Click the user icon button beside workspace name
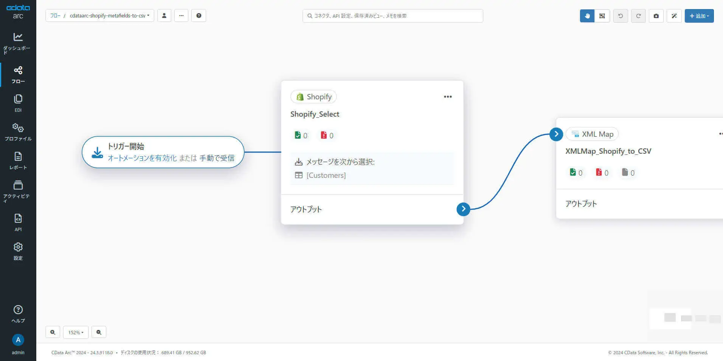 pos(164,16)
